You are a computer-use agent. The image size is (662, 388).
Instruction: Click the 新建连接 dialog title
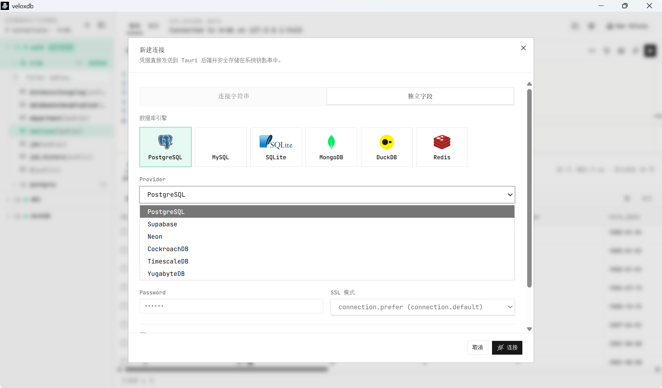pyautogui.click(x=152, y=50)
